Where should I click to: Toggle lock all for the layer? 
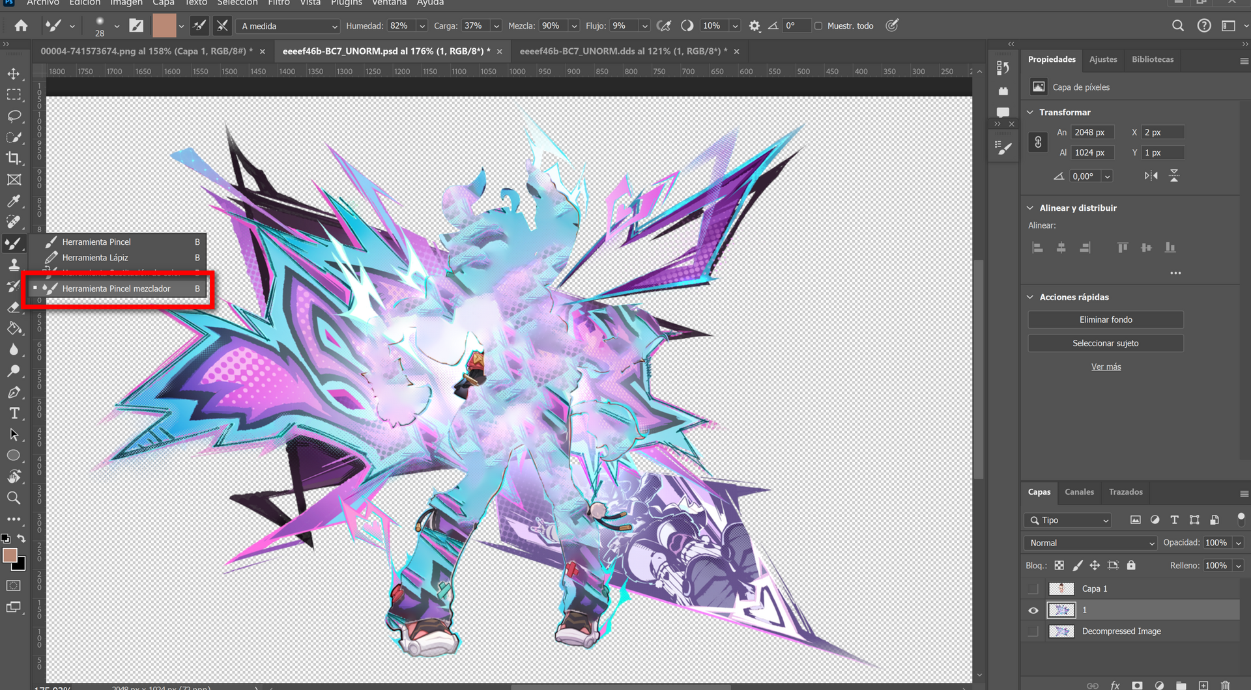point(1131,565)
